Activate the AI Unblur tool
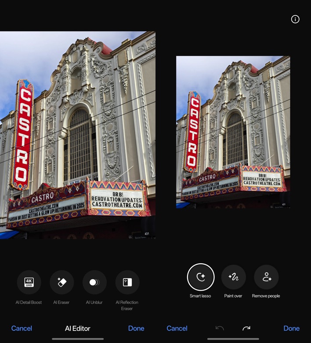Screen dimensions: 311x343 (x=94, y=282)
